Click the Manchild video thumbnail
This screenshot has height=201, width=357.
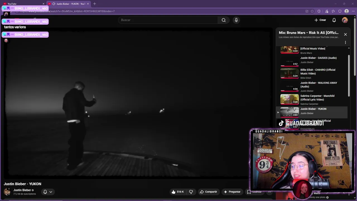click(290, 99)
